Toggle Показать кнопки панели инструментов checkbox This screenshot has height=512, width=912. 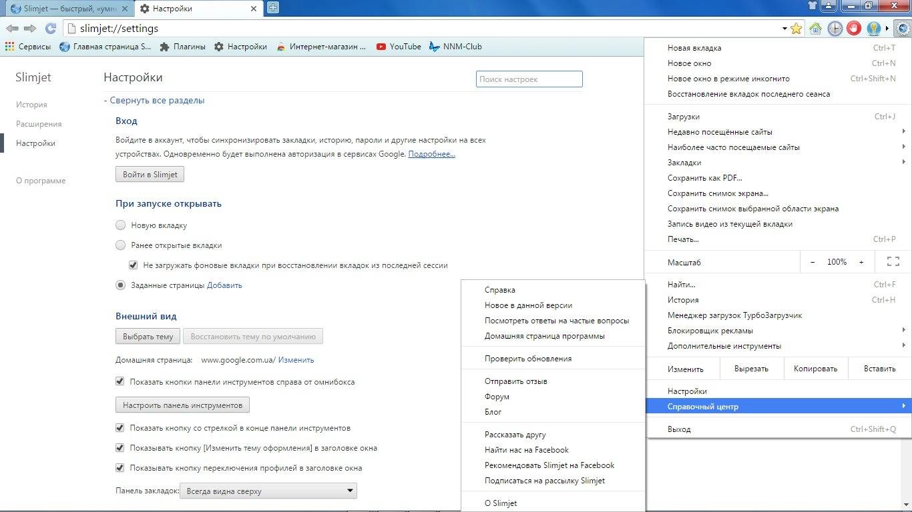click(x=120, y=381)
